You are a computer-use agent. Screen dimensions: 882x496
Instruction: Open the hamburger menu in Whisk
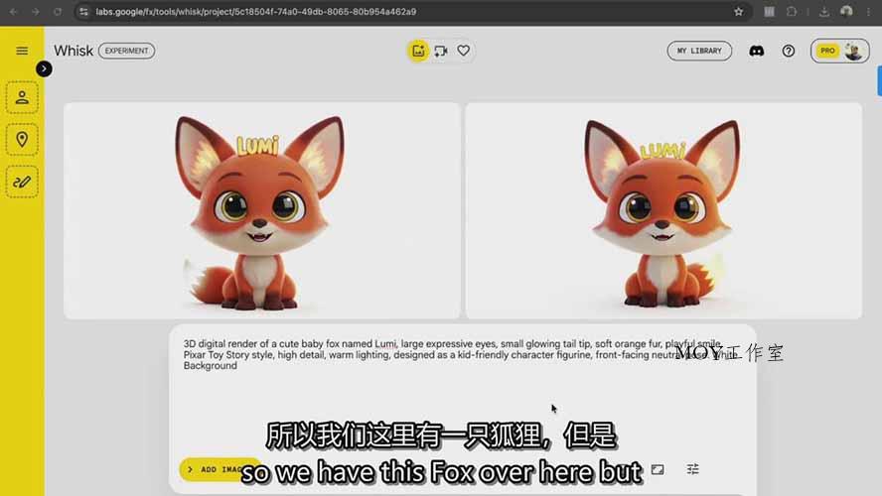pyautogui.click(x=22, y=51)
